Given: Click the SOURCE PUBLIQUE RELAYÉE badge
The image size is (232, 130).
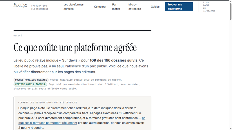Looking at the screenshot, I should point(31,80).
